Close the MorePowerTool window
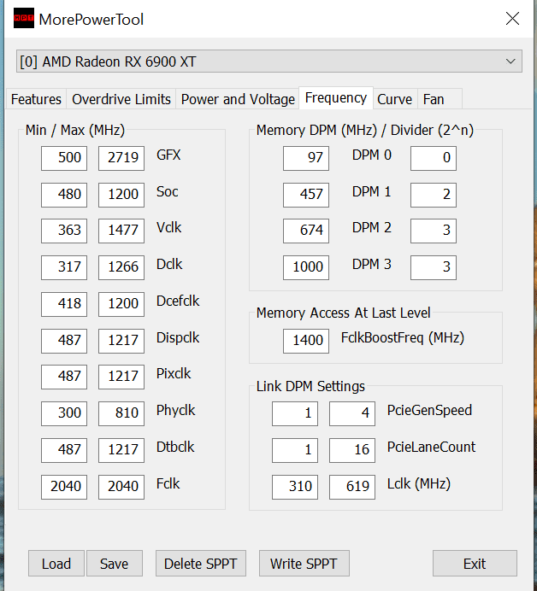The height and width of the screenshot is (591, 537). (x=512, y=19)
